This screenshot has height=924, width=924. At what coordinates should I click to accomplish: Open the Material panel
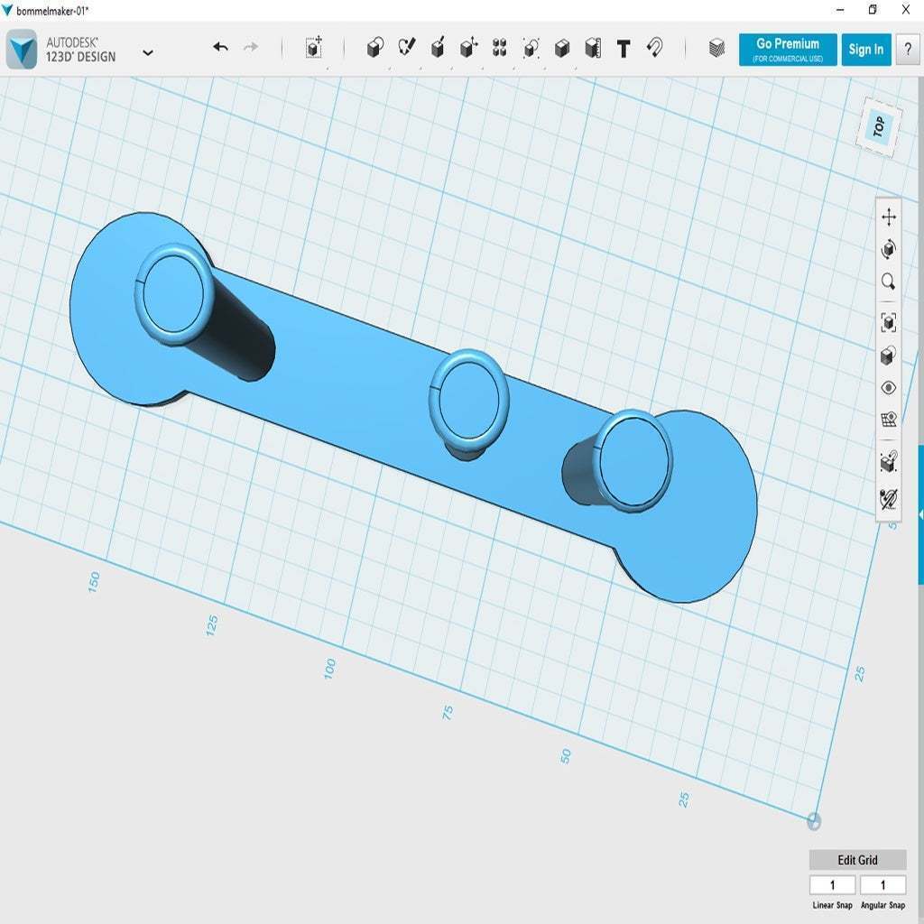point(716,48)
